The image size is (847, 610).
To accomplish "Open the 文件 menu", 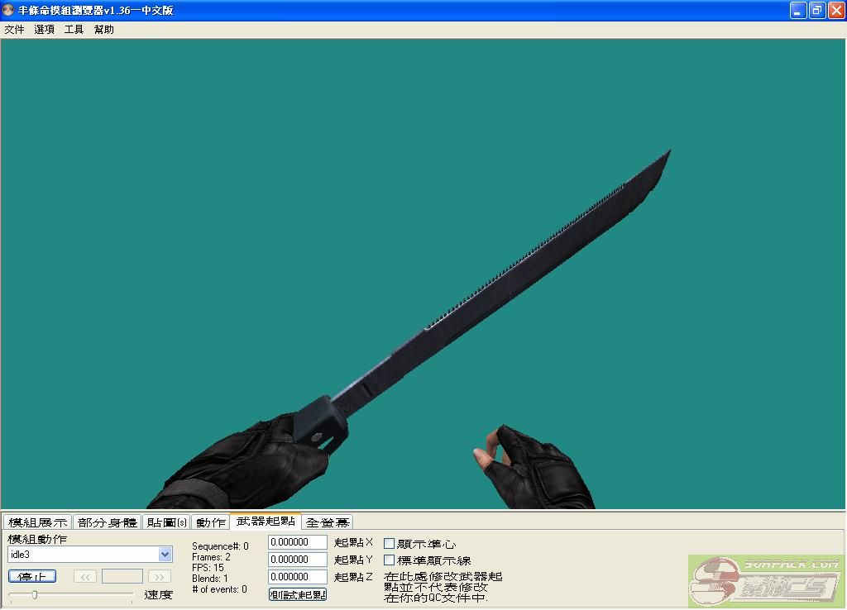I will [14, 30].
